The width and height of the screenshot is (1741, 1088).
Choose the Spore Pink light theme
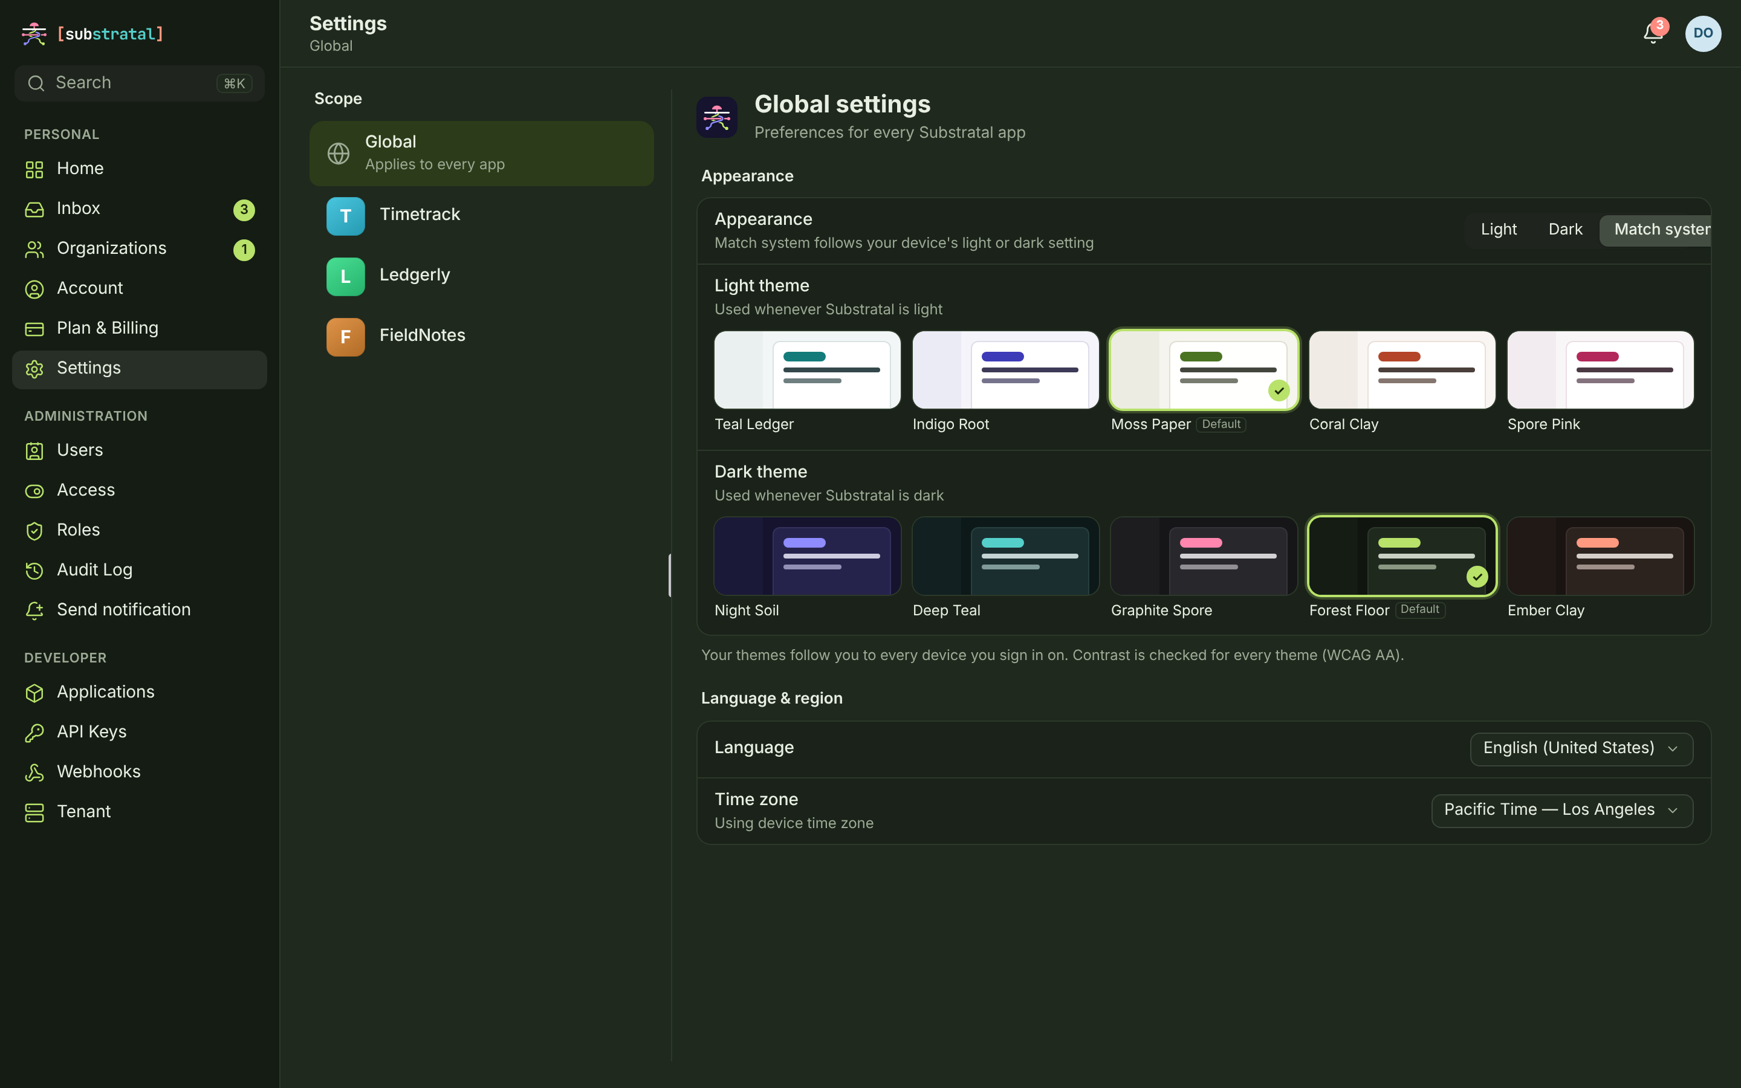click(1600, 370)
